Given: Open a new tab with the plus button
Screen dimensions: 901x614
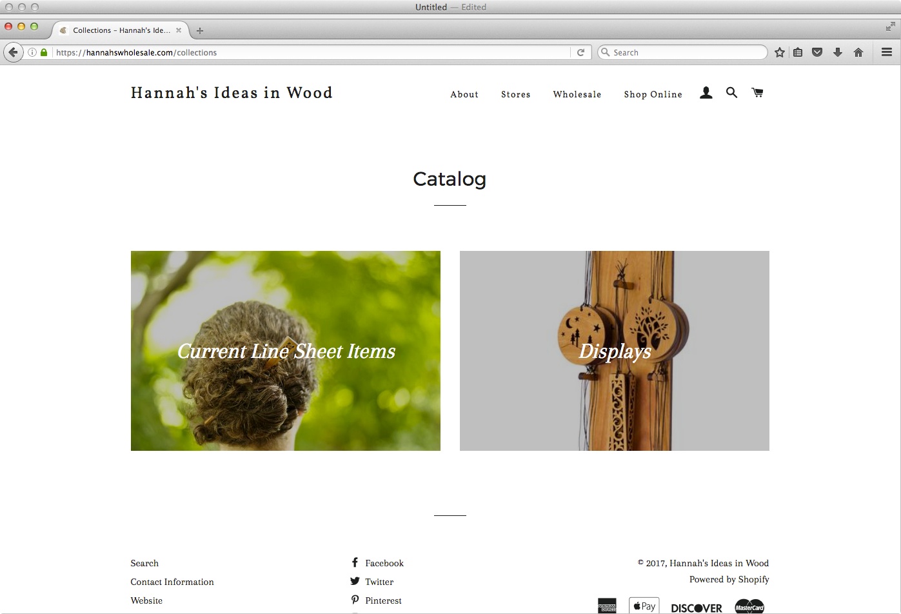Looking at the screenshot, I should (200, 30).
